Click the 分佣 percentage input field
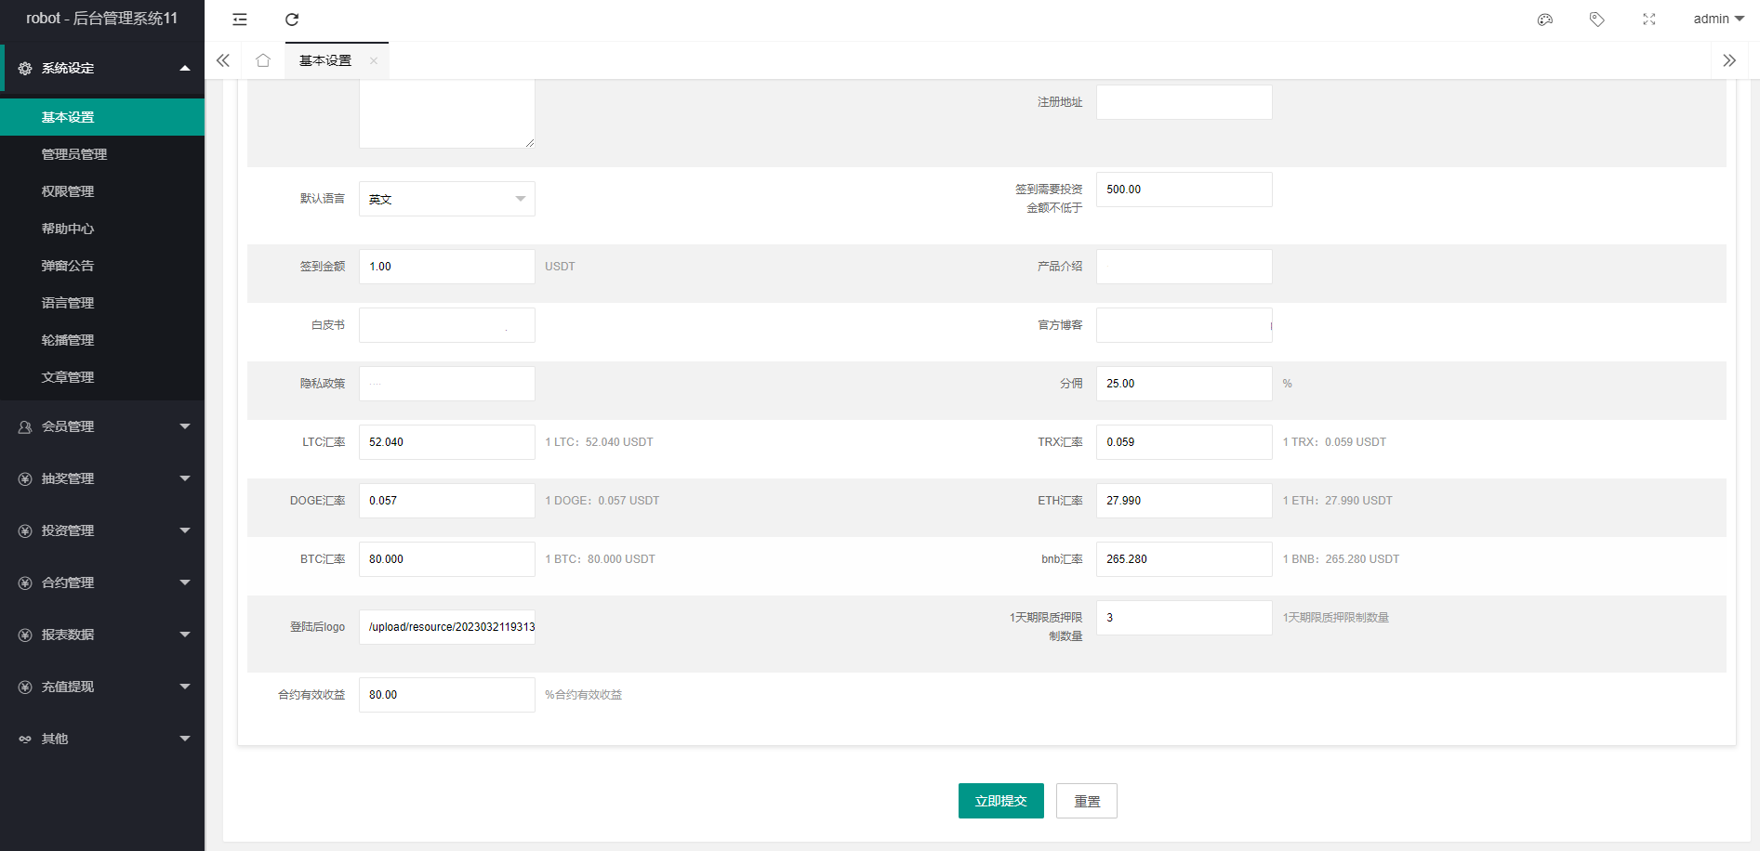Viewport: 1760px width, 851px height. pos(1184,384)
